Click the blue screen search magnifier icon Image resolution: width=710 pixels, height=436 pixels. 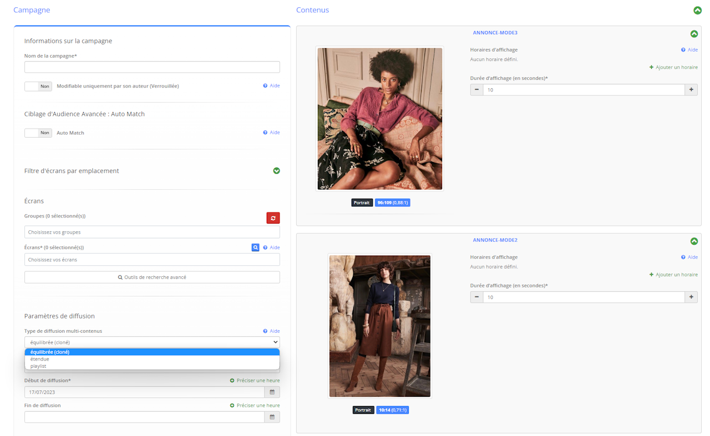point(255,247)
